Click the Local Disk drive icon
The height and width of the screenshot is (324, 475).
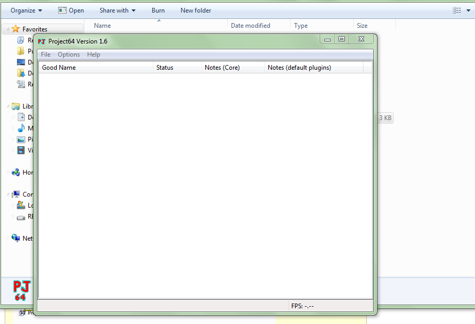[x=21, y=205]
